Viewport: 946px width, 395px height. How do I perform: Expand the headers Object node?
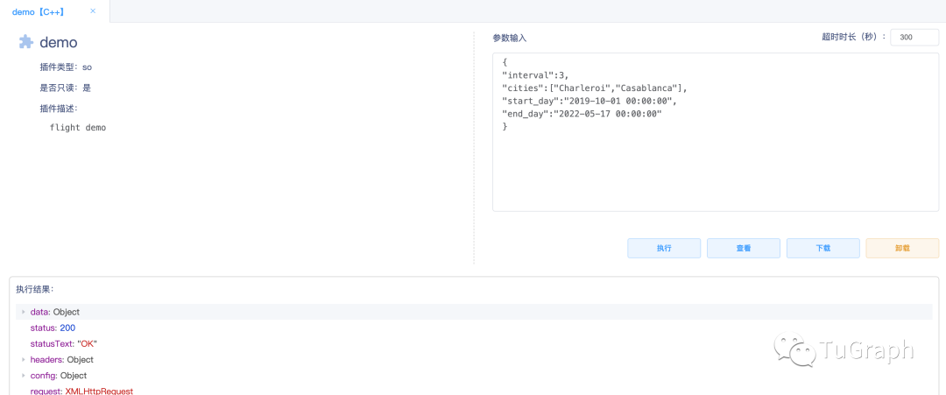coord(24,359)
